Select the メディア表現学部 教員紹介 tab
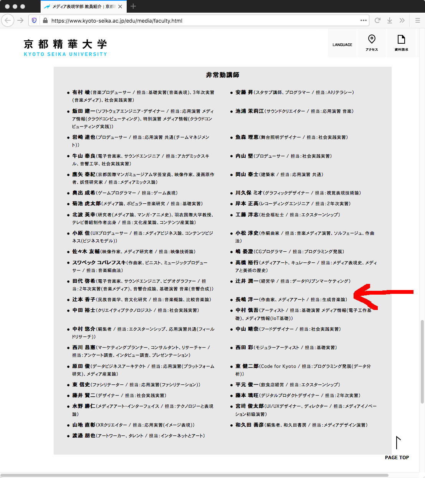 (x=83, y=7)
